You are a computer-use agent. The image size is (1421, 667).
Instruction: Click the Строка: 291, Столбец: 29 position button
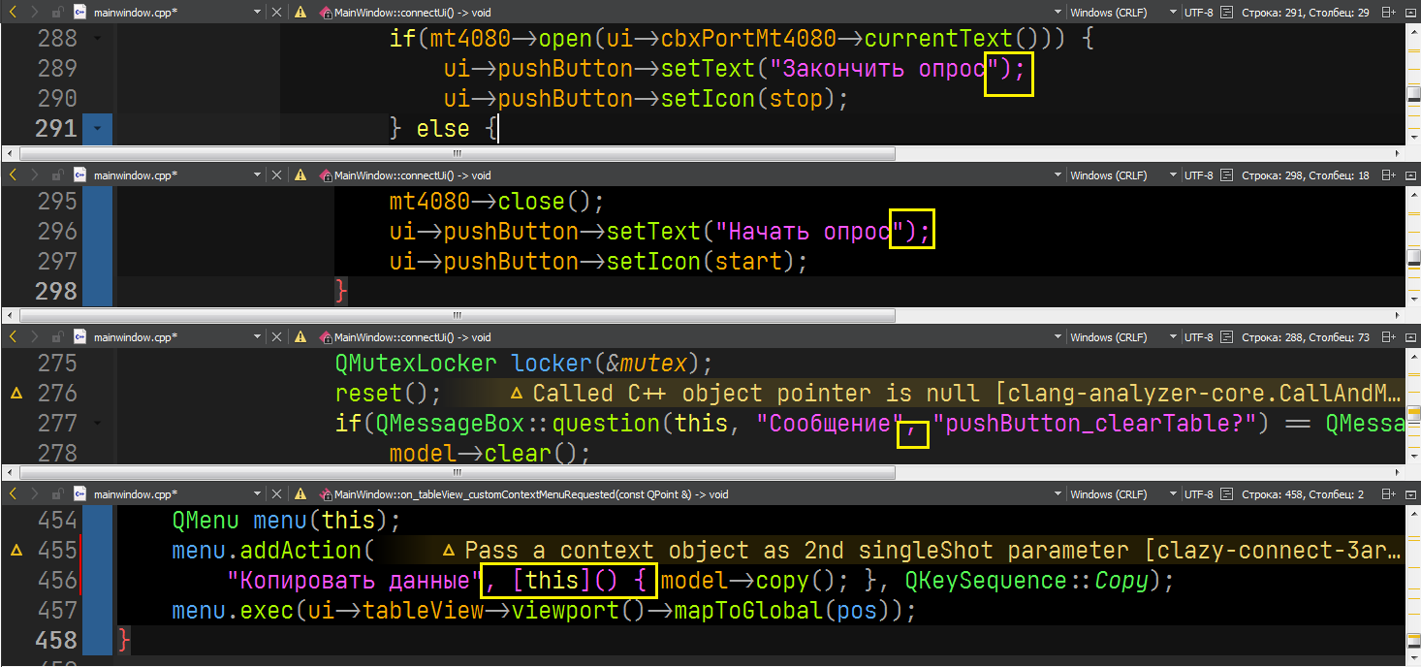[x=1306, y=13]
